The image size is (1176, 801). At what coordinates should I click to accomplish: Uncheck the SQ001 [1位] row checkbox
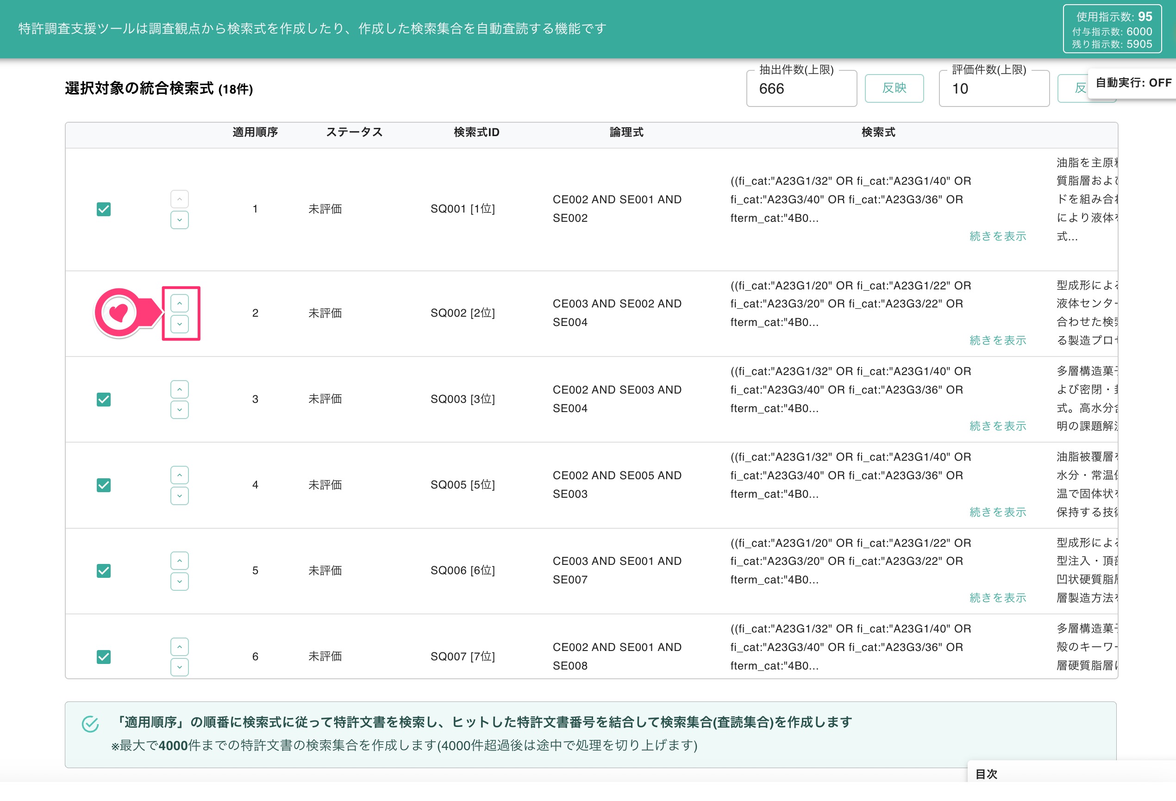click(x=104, y=209)
